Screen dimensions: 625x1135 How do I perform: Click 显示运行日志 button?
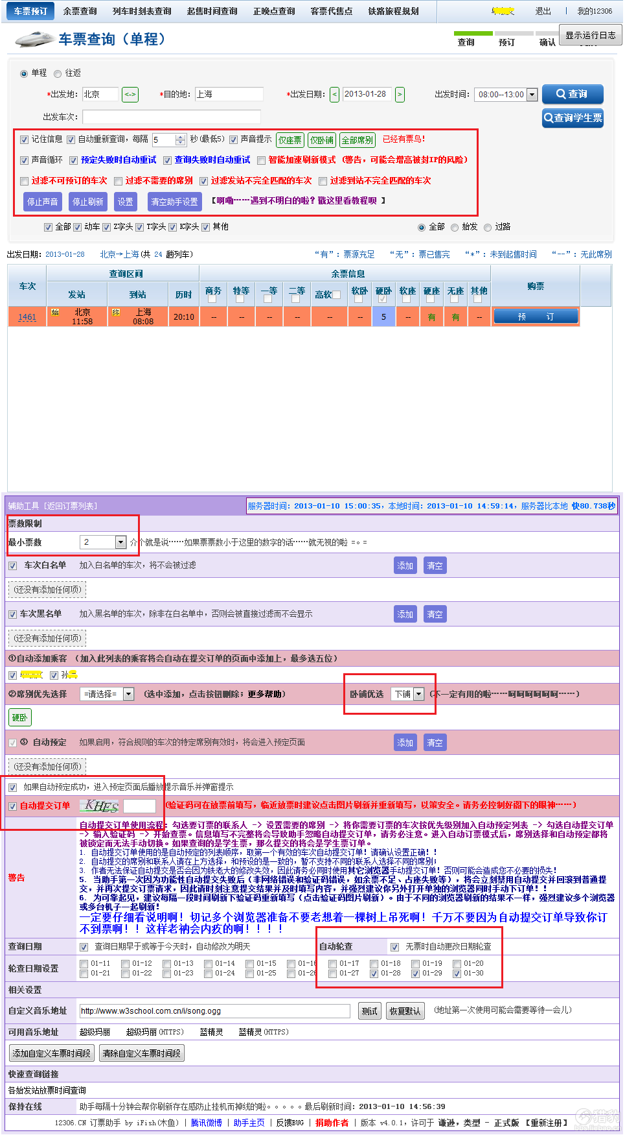coord(591,35)
